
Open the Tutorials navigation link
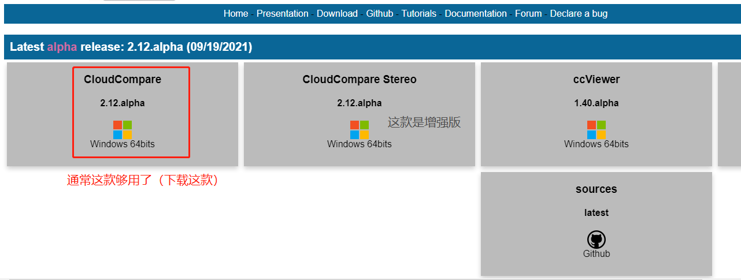click(419, 13)
